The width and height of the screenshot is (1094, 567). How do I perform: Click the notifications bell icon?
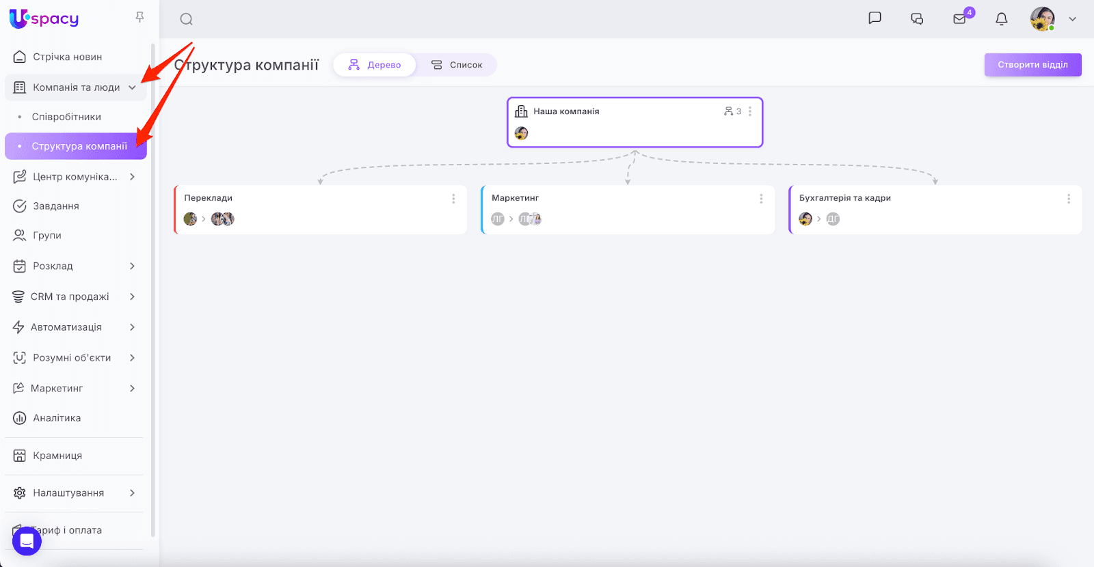point(1002,19)
